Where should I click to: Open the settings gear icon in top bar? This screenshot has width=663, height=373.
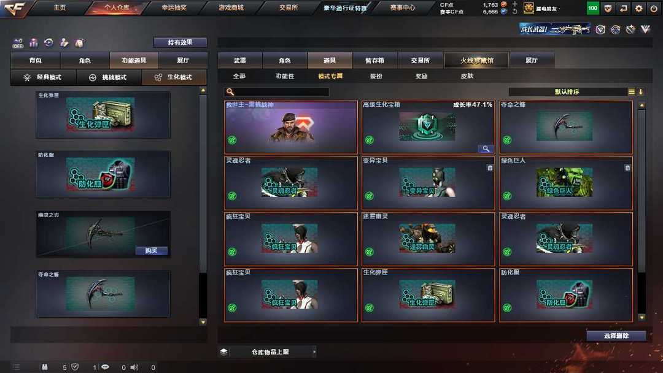coord(638,8)
